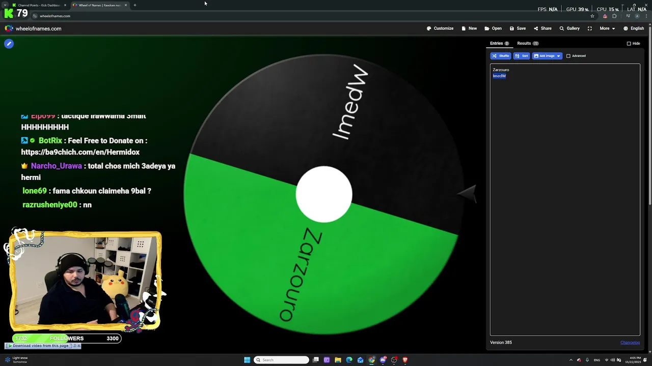652x366 pixels.
Task: Open a new browser tab
Action: [134, 5]
